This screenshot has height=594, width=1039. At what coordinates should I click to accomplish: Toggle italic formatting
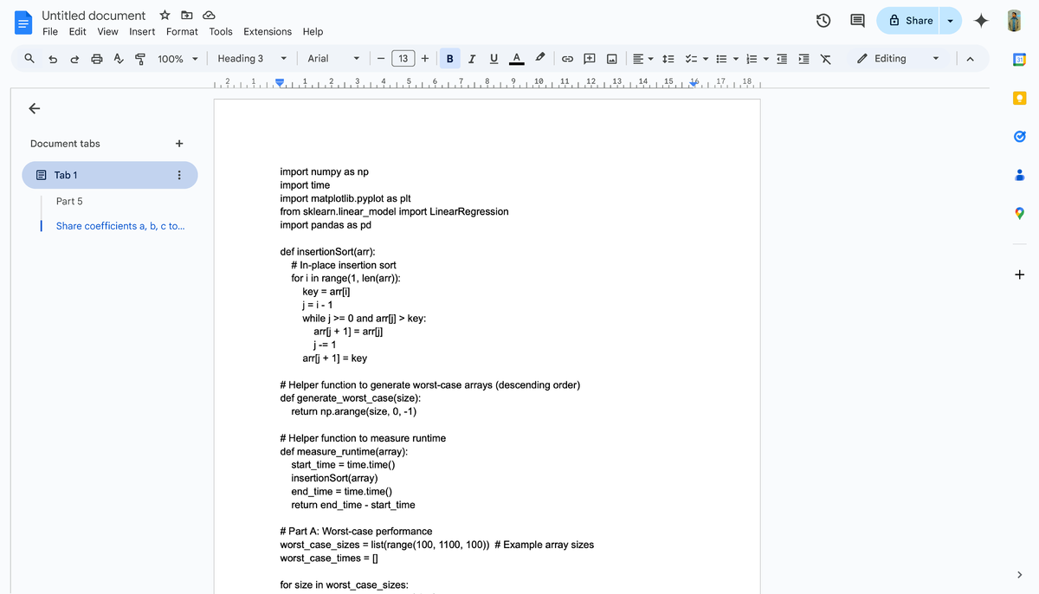point(472,59)
